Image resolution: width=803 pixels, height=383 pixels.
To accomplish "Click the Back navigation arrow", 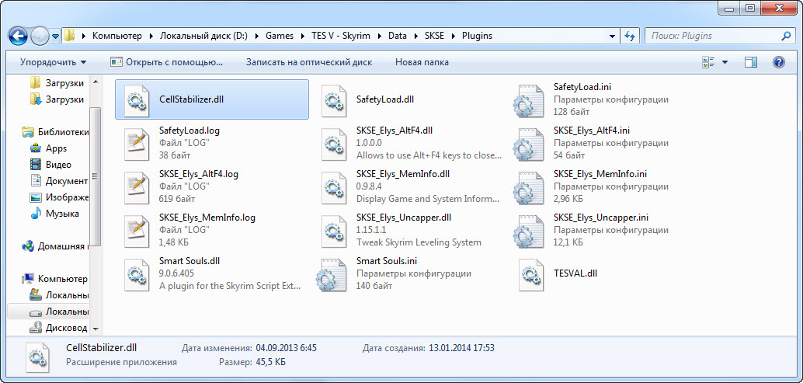I will (19, 36).
